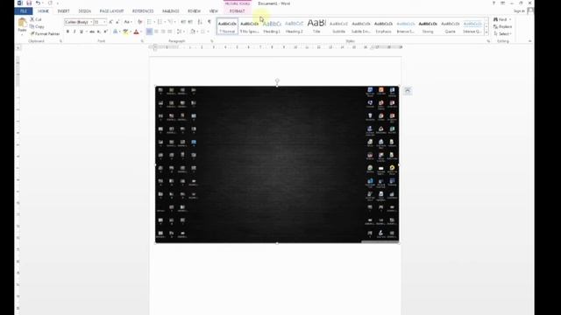The width and height of the screenshot is (561, 315).
Task: Increase paragraph indent
Action: click(x=190, y=22)
